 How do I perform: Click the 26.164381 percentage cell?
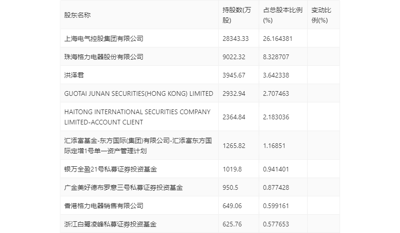tap(278, 39)
